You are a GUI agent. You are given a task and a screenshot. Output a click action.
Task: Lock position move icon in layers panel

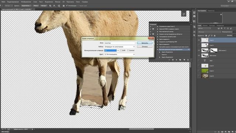tap(212, 35)
